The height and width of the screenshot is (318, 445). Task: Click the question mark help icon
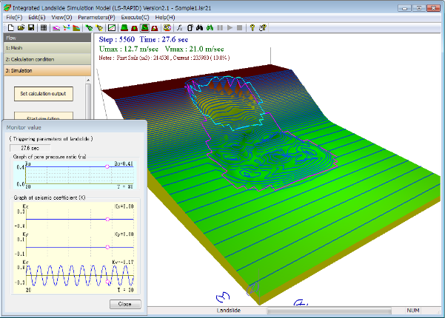pyautogui.click(x=263, y=27)
